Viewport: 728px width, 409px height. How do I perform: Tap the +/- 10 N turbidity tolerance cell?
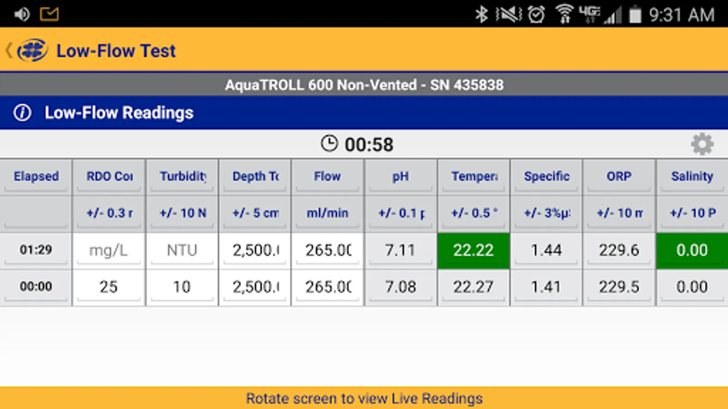point(182,214)
